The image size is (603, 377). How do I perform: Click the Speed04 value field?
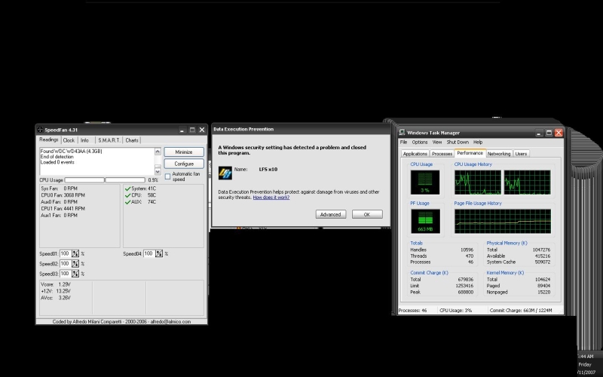pyautogui.click(x=148, y=253)
